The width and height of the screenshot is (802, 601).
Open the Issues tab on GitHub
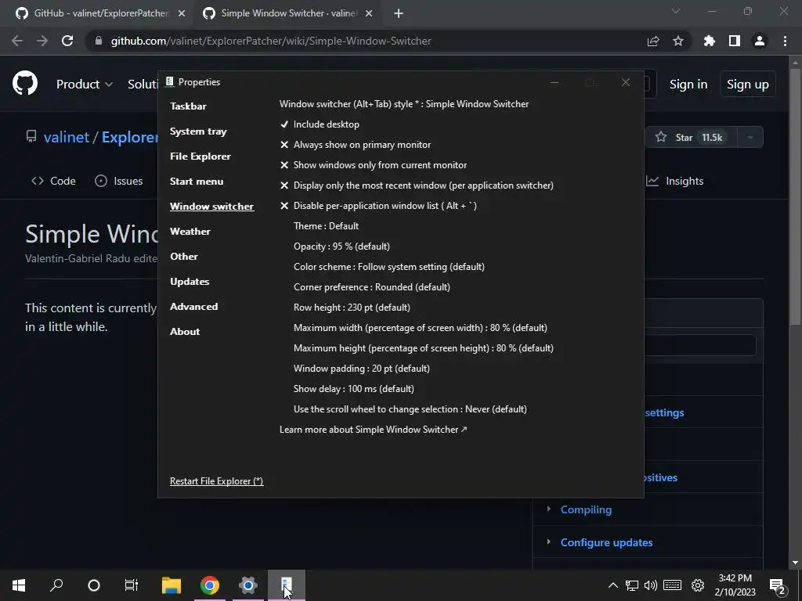point(119,181)
